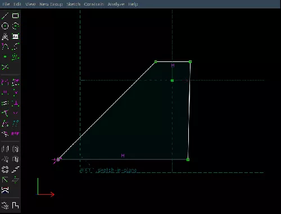Select the bottom-left vertex of the trapezoid
The width and height of the screenshot is (281, 214).
(x=58, y=159)
